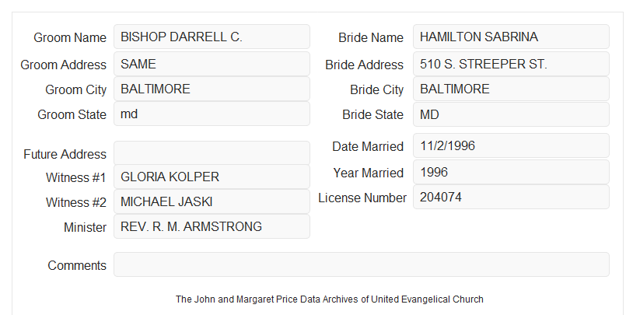
Task: Click the Year Married field
Action: click(x=511, y=172)
